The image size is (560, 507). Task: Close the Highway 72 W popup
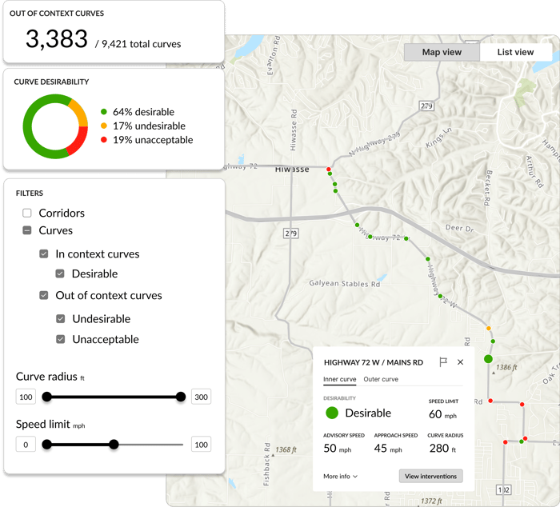[460, 362]
